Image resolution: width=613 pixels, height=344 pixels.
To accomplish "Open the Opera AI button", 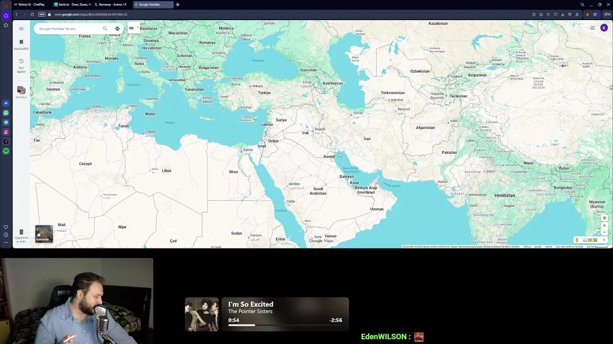I will (607, 14).
